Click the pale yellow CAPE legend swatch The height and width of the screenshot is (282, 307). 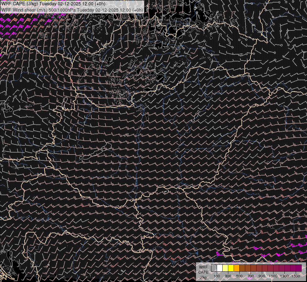pyautogui.click(x=225, y=268)
